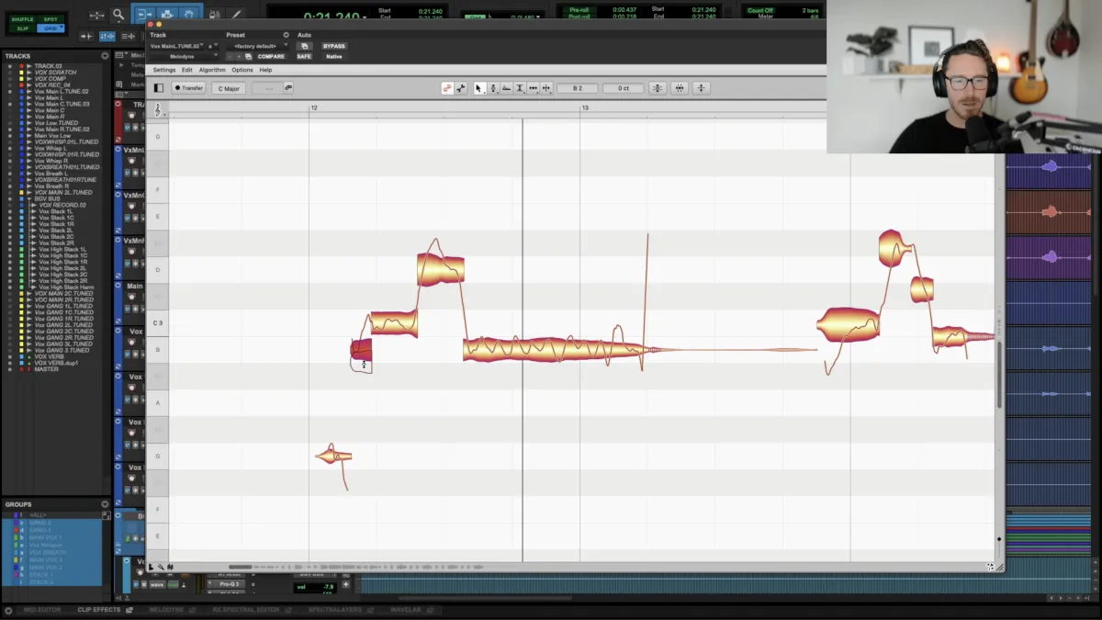Click the Auto automation enable icon
The width and height of the screenshot is (1102, 620).
[x=305, y=46]
